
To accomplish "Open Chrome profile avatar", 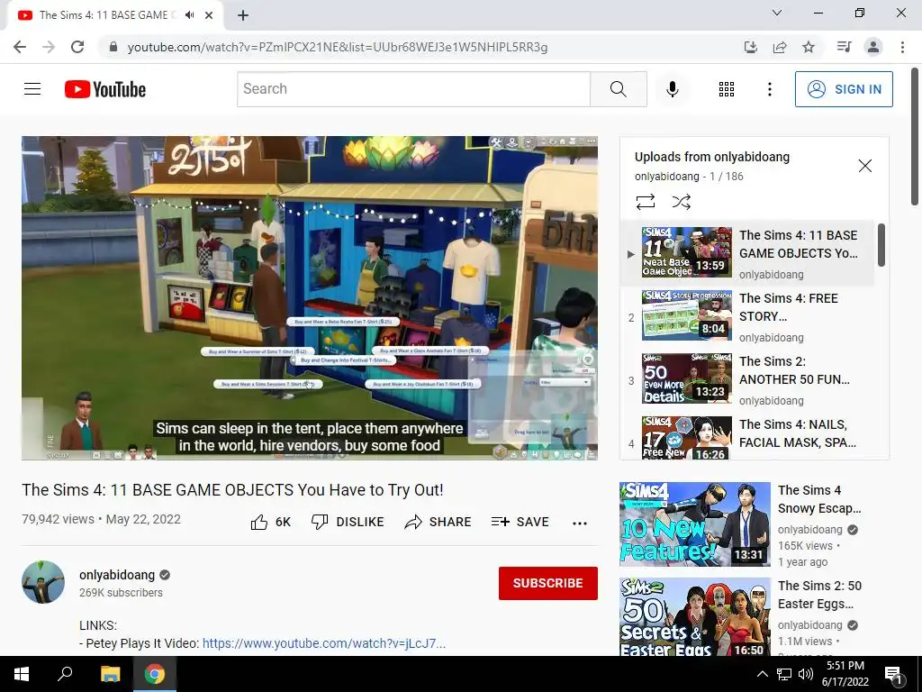I will 873,47.
